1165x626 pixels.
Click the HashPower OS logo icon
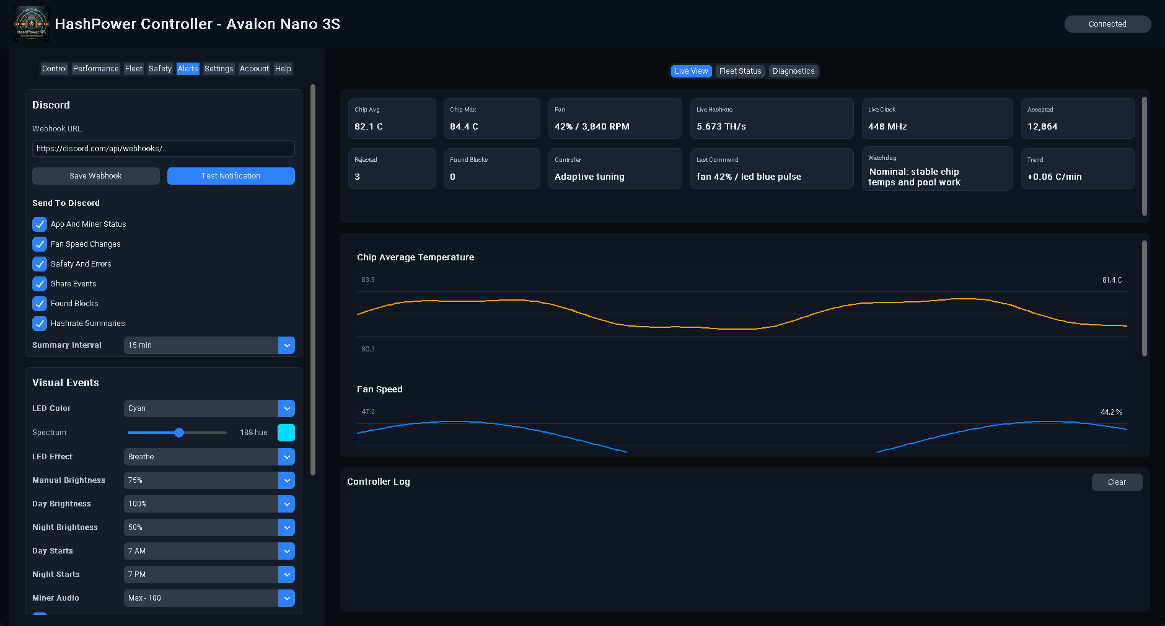pyautogui.click(x=31, y=24)
